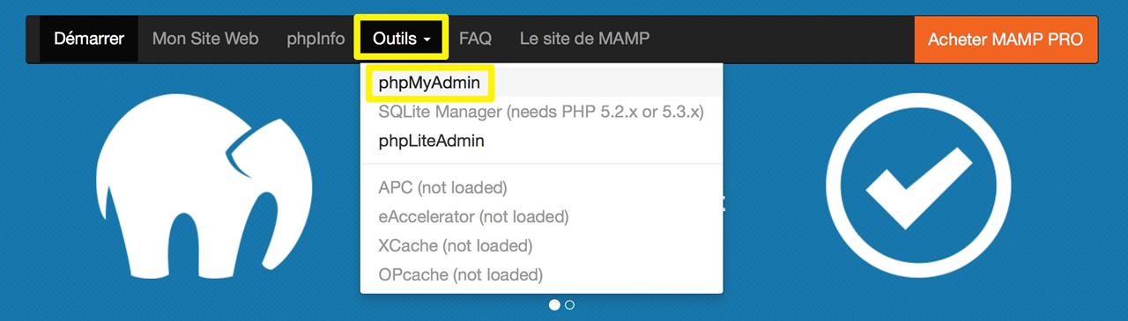Open the phpInfo page
The height and width of the screenshot is (321, 1128).
tap(315, 39)
